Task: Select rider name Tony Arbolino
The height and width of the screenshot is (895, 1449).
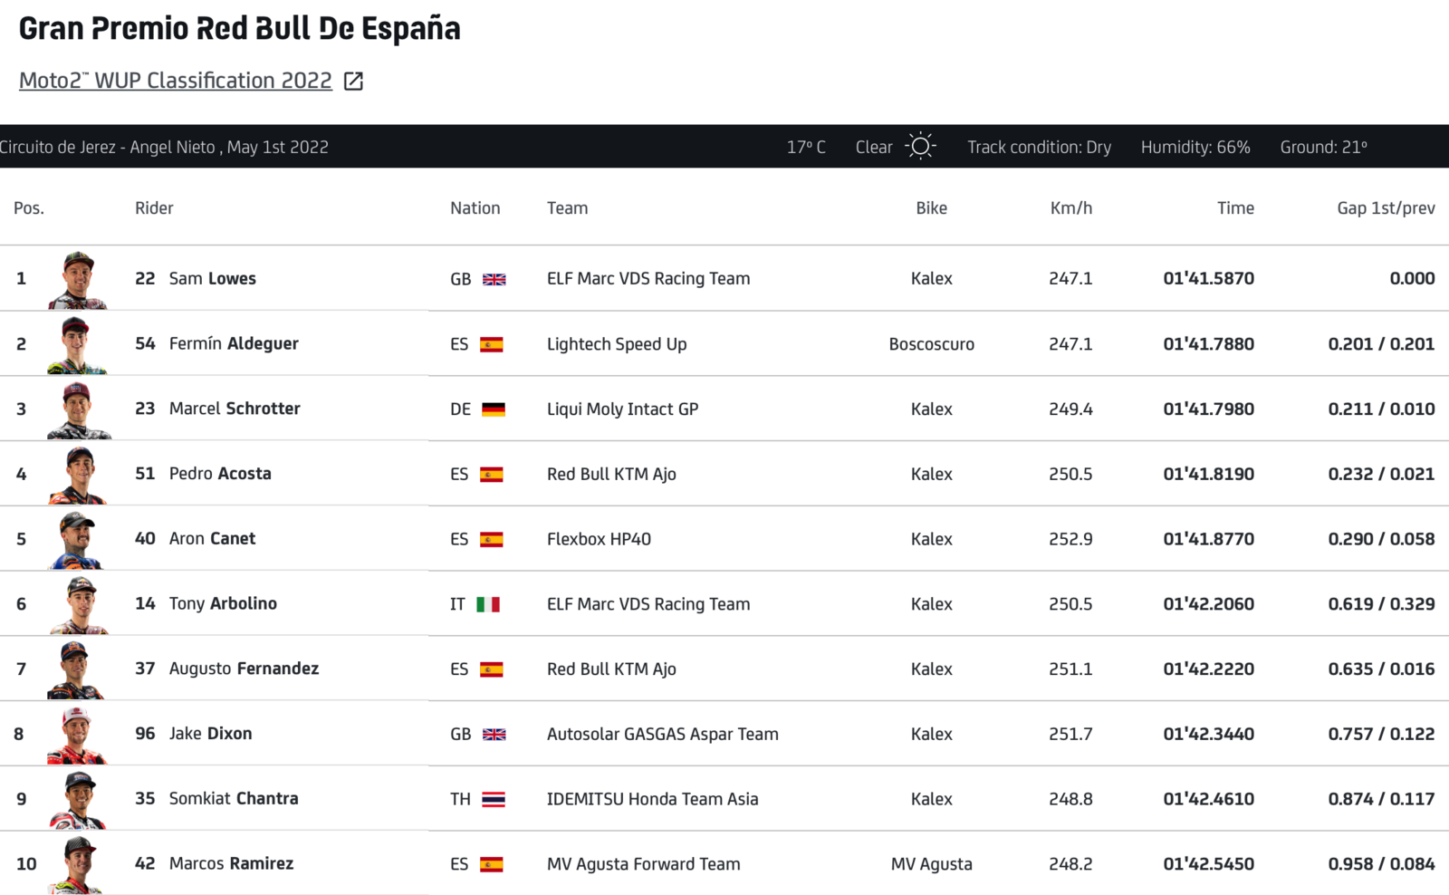Action: point(223,603)
